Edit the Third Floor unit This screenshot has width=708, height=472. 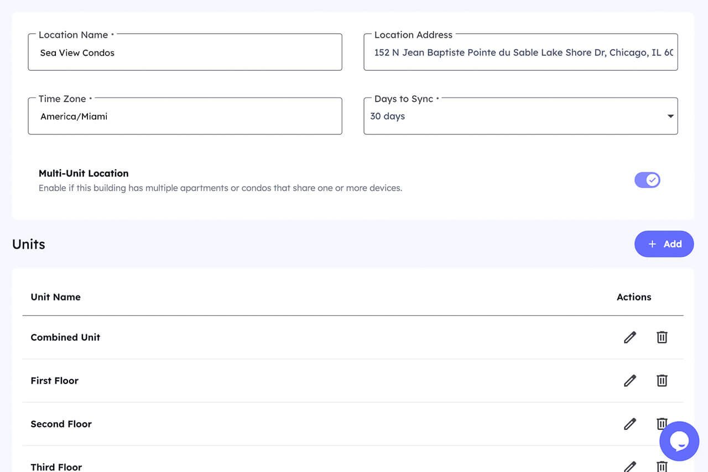pyautogui.click(x=629, y=466)
